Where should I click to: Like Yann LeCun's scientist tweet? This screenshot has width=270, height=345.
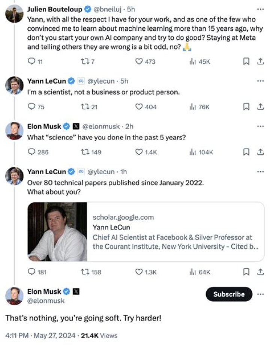pyautogui.click(x=139, y=107)
